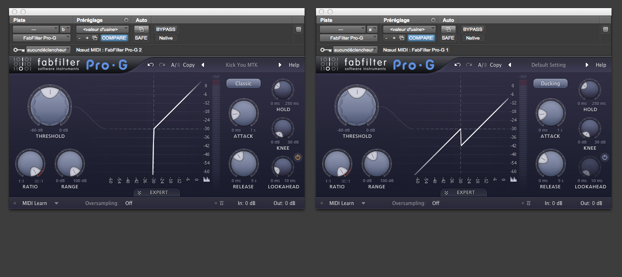Viewport: 622px width, 277px height.
Task: Go to previous preset before Default Setting
Action: click(x=510, y=65)
